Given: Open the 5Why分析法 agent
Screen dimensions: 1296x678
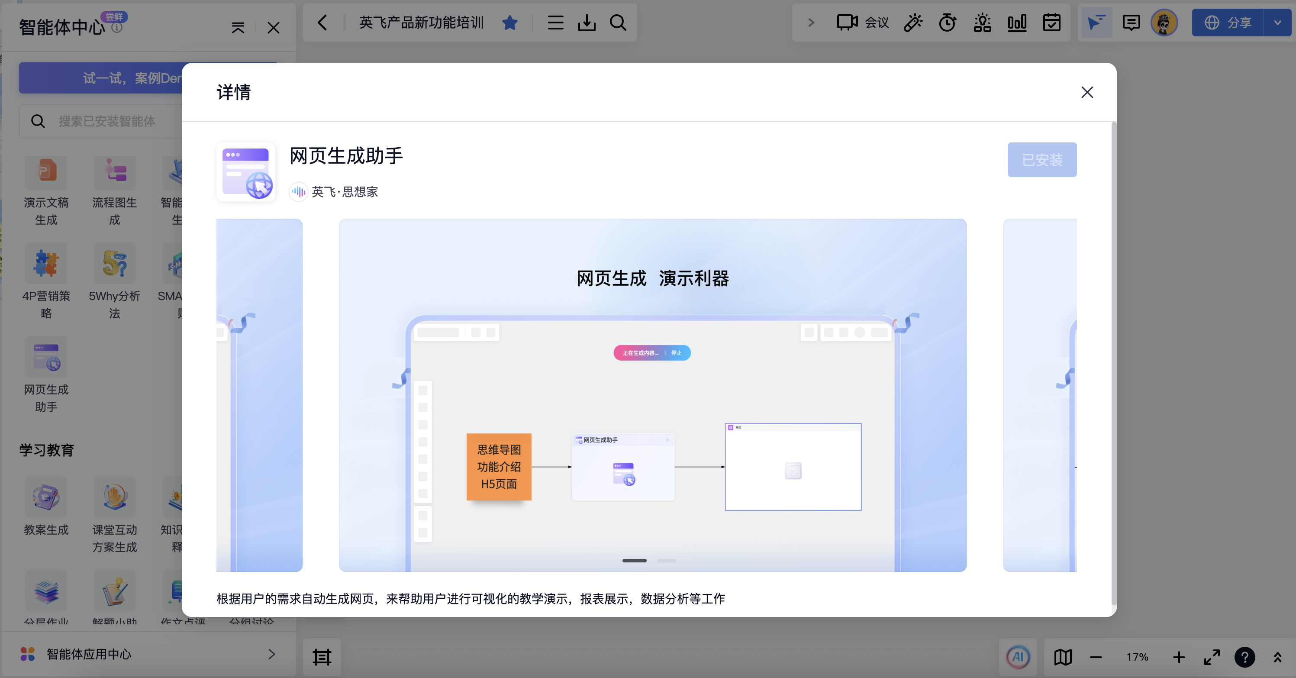Looking at the screenshot, I should tap(115, 282).
